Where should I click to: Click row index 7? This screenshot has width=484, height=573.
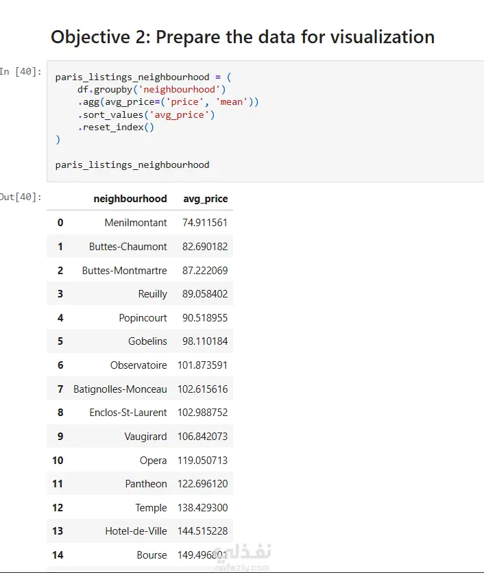[60, 389]
